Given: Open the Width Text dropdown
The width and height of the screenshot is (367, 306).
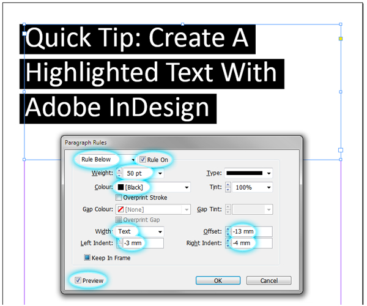Looking at the screenshot, I should (139, 231).
